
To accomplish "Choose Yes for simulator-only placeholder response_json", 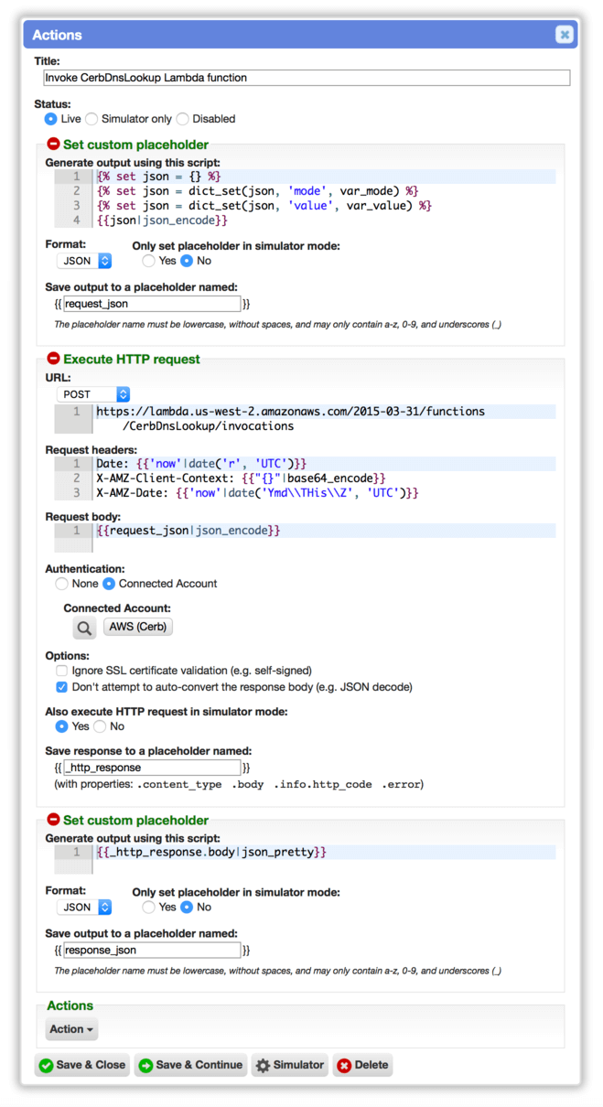I will pyautogui.click(x=148, y=907).
